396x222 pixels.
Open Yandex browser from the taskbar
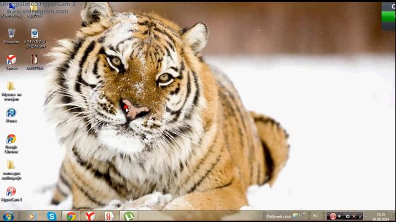click(90, 216)
